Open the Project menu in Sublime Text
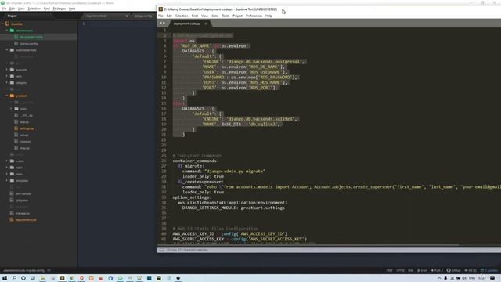 (237, 16)
